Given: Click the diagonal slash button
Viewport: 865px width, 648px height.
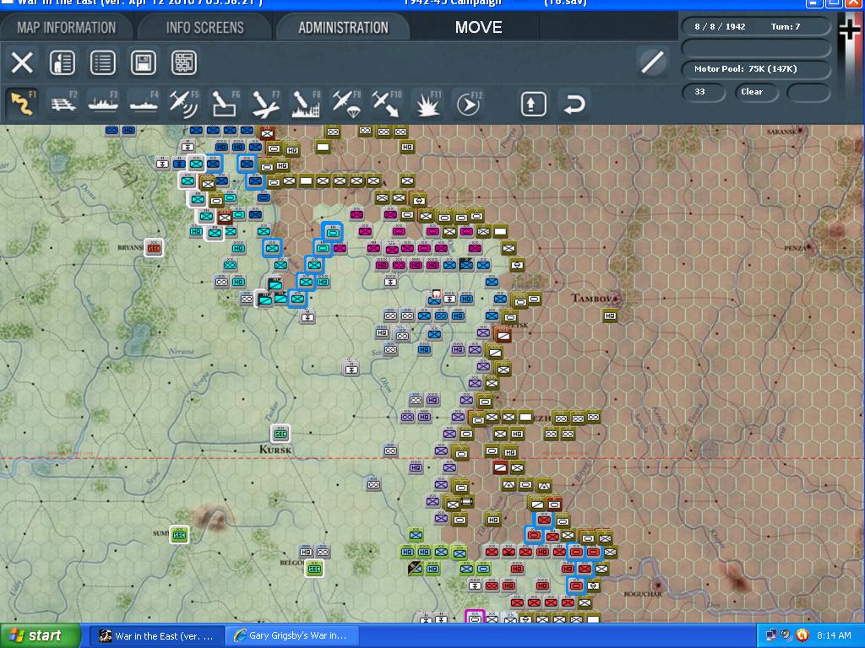Looking at the screenshot, I should tap(652, 62).
